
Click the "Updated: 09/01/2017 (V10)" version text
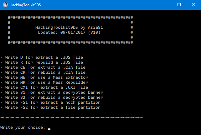coord(69,32)
